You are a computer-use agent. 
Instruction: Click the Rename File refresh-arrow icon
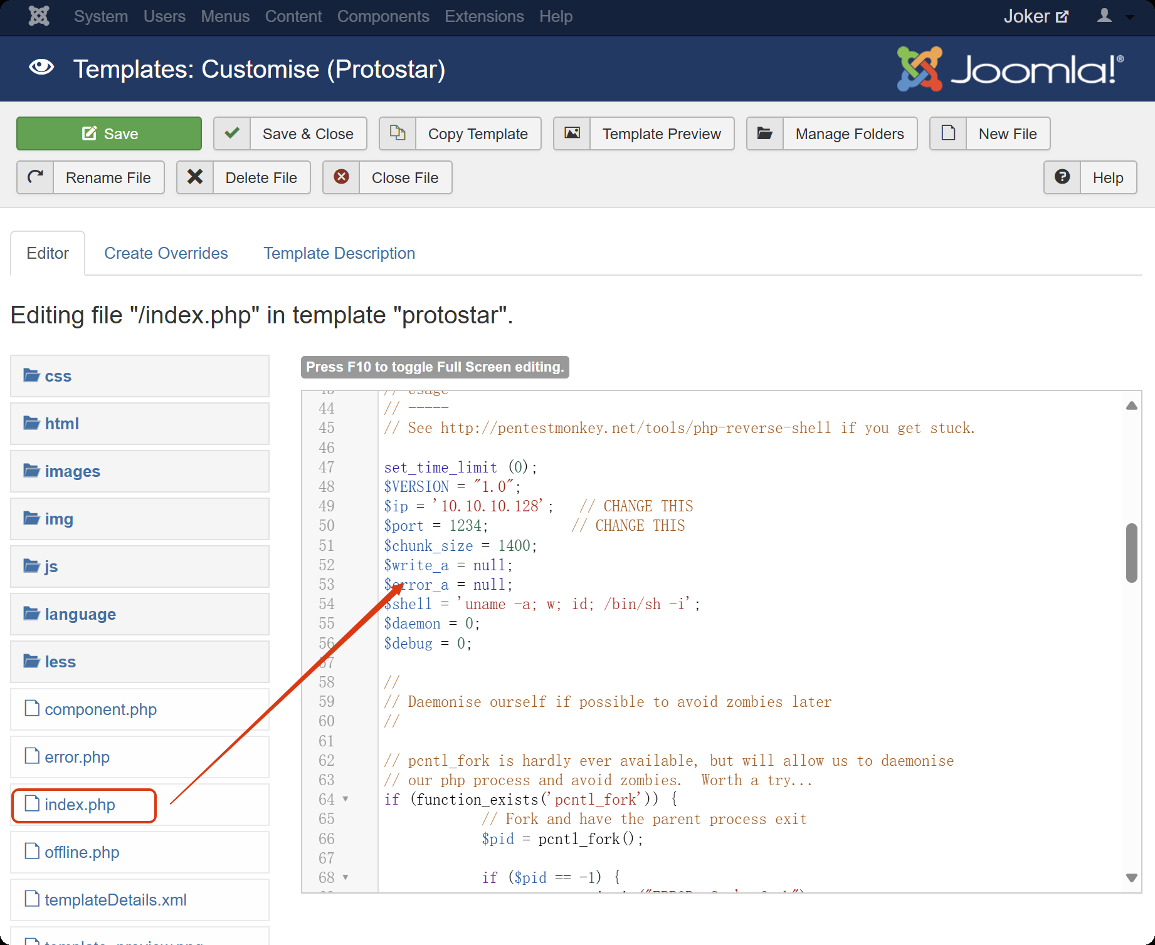click(x=35, y=177)
